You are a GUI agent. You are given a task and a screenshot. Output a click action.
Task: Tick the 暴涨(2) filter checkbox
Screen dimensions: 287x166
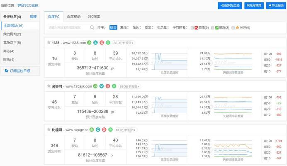(x=212, y=28)
